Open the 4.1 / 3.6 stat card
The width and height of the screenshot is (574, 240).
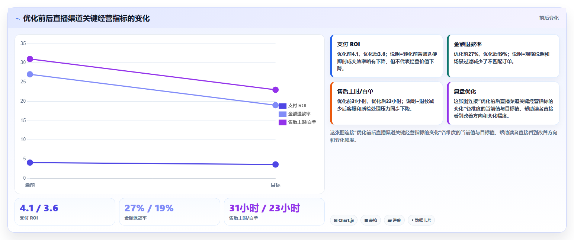(x=65, y=212)
